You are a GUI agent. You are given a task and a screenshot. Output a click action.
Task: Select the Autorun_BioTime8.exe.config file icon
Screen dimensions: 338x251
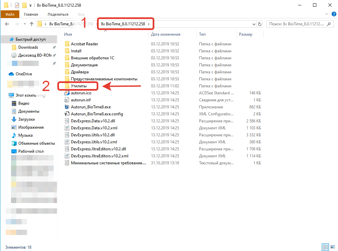click(x=67, y=114)
